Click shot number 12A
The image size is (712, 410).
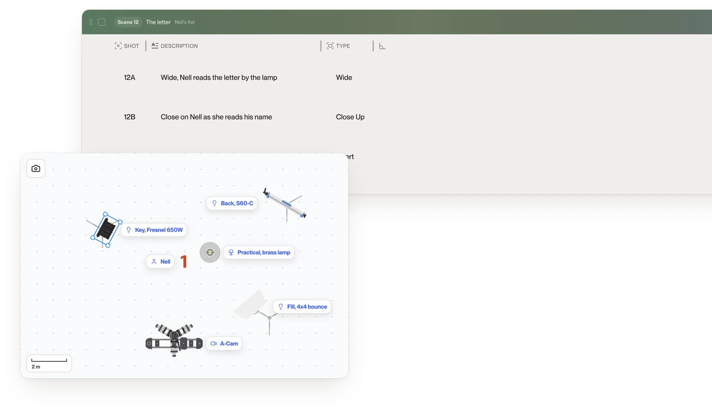point(130,78)
